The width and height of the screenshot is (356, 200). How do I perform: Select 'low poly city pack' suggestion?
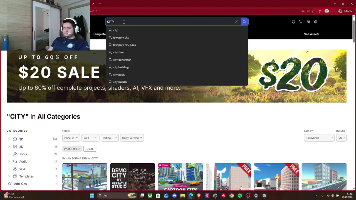pos(177,45)
